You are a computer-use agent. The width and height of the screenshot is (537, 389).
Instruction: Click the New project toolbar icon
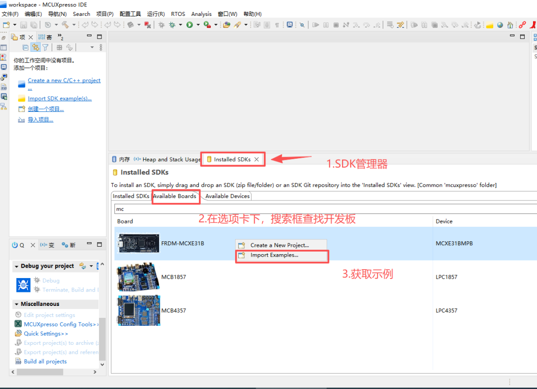[6, 25]
